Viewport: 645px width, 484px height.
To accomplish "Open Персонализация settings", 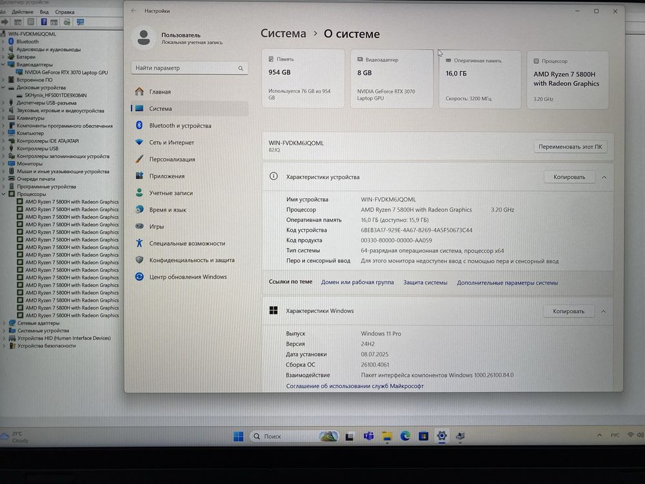I will tap(190, 159).
